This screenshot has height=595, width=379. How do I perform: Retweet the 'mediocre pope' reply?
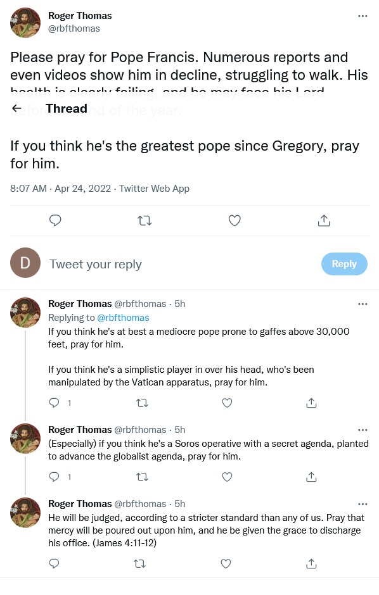[143, 403]
